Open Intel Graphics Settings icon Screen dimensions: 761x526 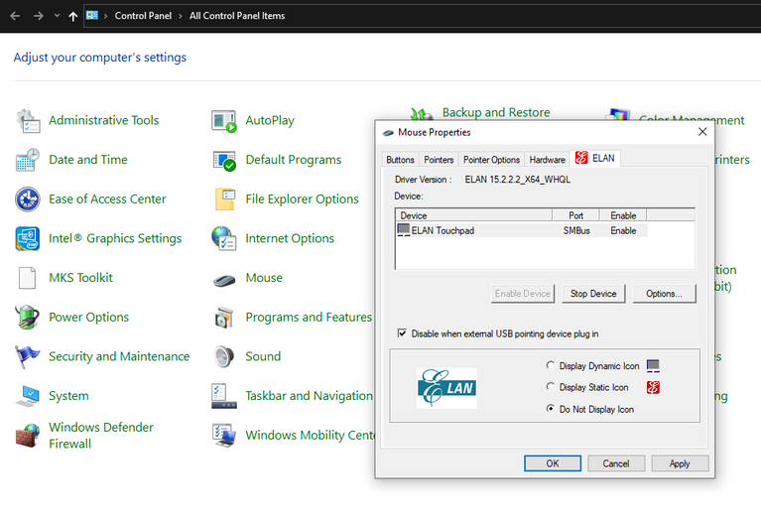point(28,239)
